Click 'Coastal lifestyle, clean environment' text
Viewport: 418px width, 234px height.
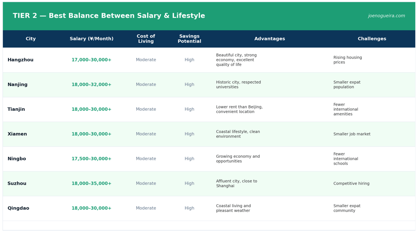(x=238, y=134)
